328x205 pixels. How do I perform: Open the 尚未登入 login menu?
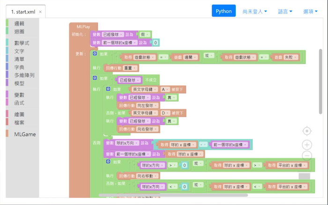pyautogui.click(x=255, y=11)
